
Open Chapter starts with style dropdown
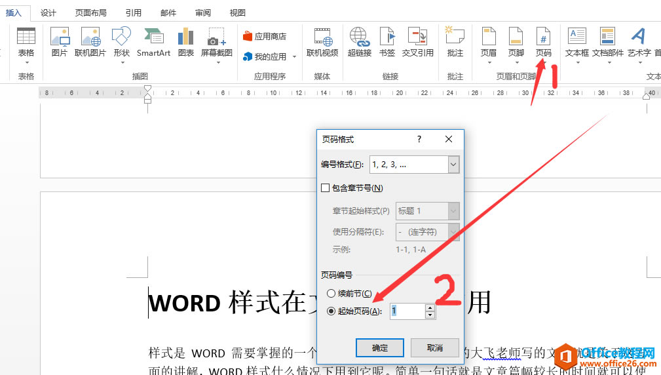pos(453,211)
